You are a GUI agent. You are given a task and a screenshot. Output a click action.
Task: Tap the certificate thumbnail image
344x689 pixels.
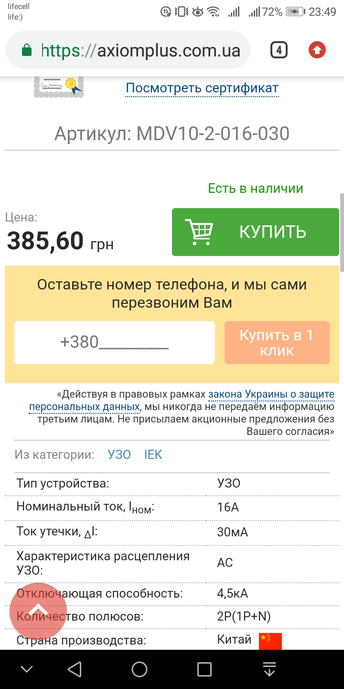(58, 87)
